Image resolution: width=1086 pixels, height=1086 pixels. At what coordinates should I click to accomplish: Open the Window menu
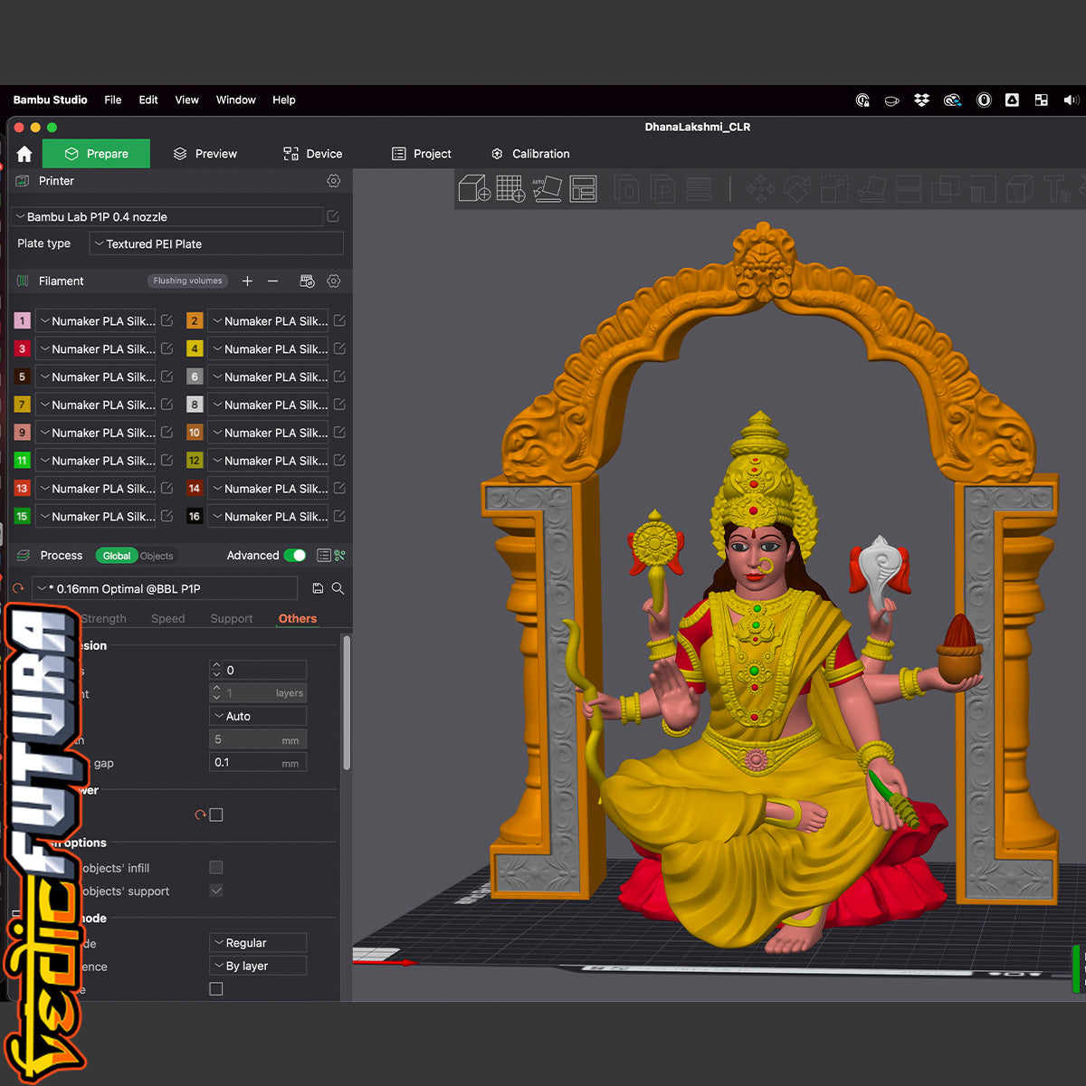point(235,100)
